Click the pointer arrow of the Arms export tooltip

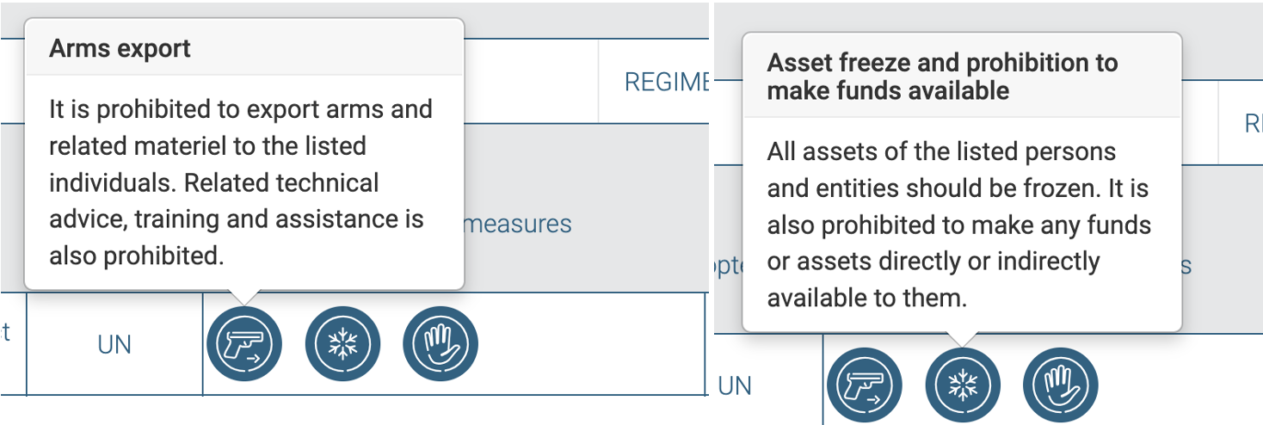tap(244, 297)
